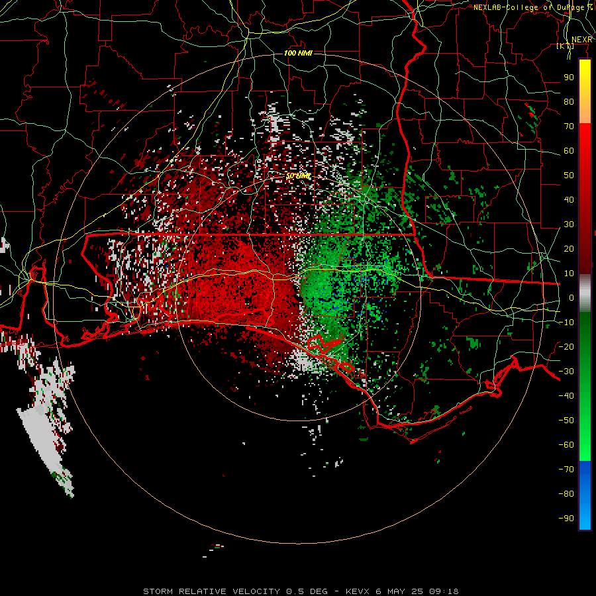Screen dimensions: 596x596
Task: Click the -70 value on the velocity scale
Action: click(566, 469)
